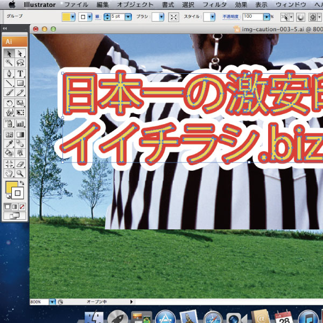The image size is (323, 323).
Task: Open Select Similar Objects dropdown arrow
Action: point(291,17)
